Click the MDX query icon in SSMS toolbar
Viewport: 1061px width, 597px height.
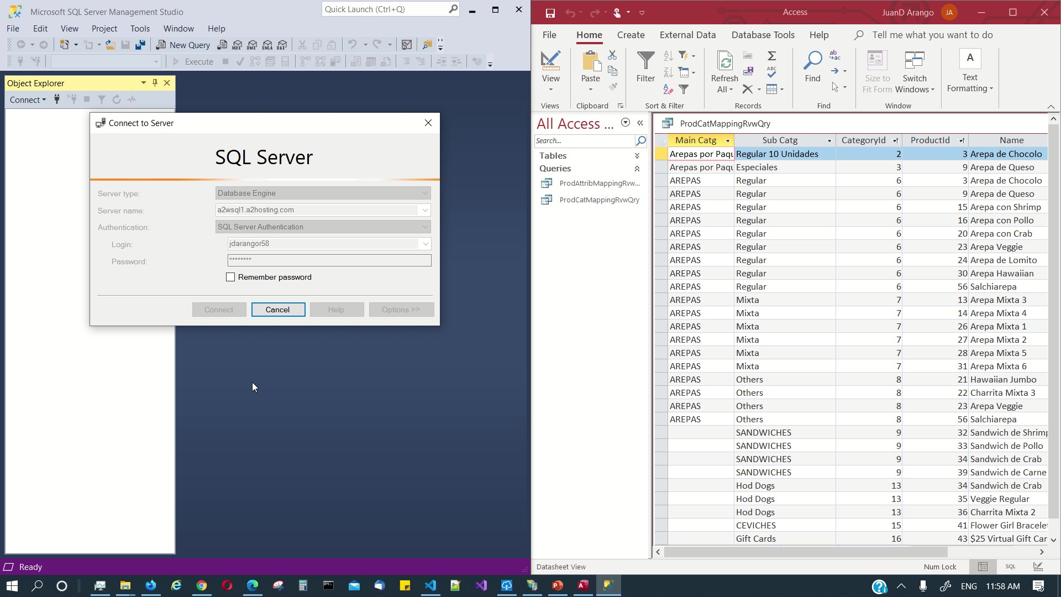point(237,45)
